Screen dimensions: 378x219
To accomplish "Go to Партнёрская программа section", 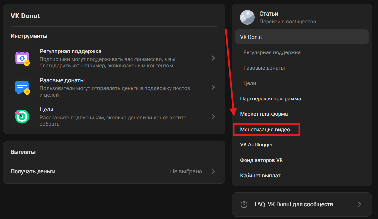I will [x=270, y=99].
